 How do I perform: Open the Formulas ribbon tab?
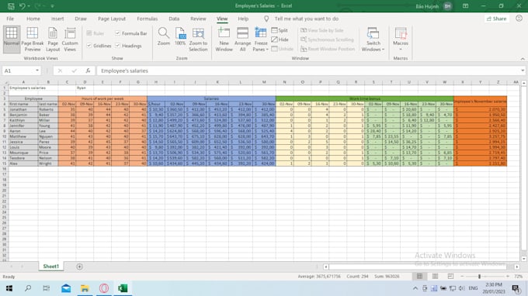click(x=148, y=19)
